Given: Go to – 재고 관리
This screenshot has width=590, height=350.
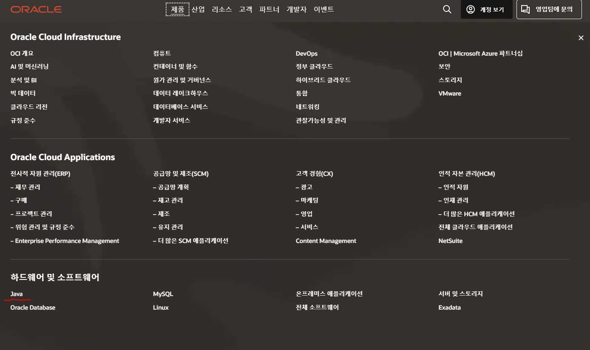Looking at the screenshot, I should tap(168, 200).
